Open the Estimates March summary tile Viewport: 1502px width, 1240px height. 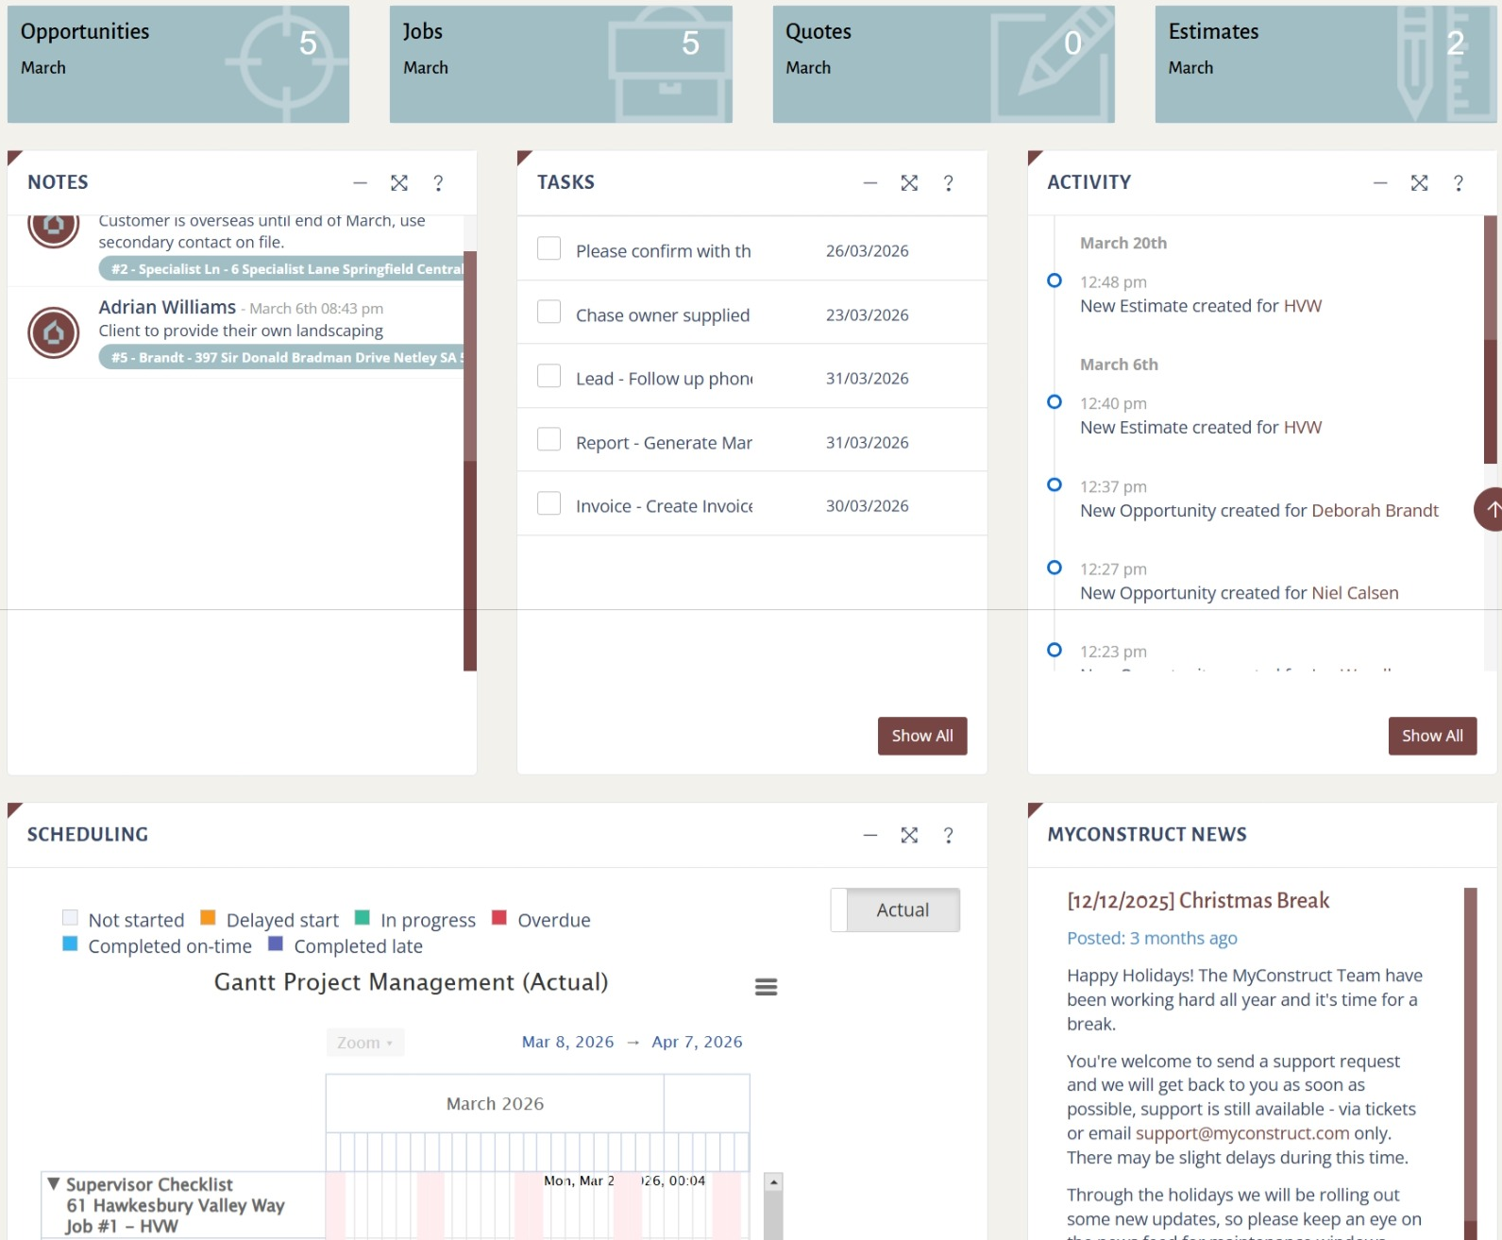[x=1325, y=64]
